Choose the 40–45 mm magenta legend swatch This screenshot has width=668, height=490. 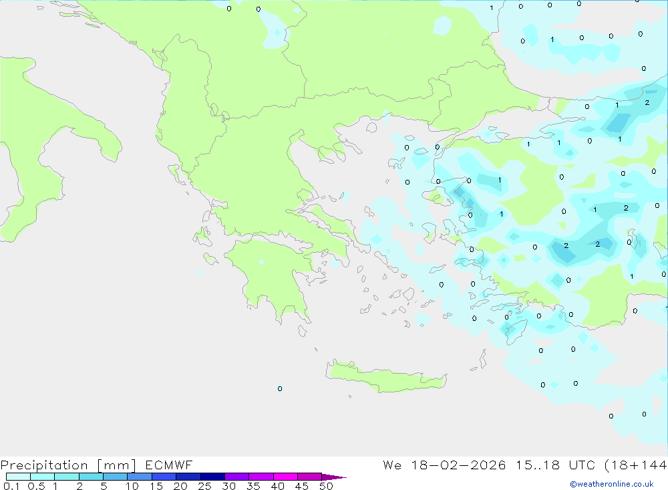coord(285,477)
